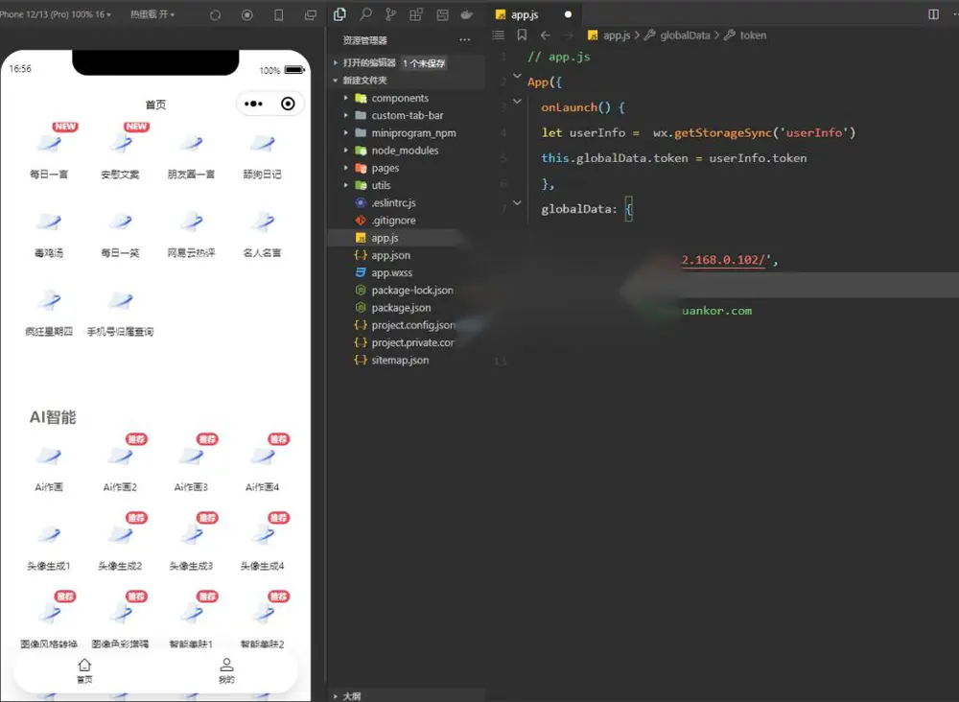Open the search icon in sidebar toolbar
This screenshot has height=702, width=959.
click(x=365, y=14)
